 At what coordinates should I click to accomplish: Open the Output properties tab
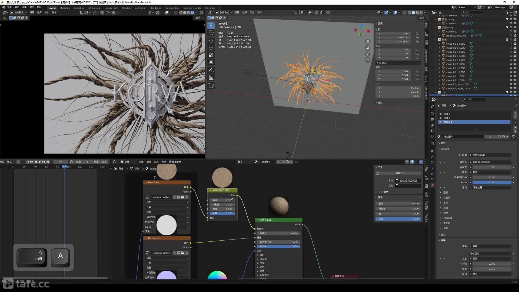432,120
